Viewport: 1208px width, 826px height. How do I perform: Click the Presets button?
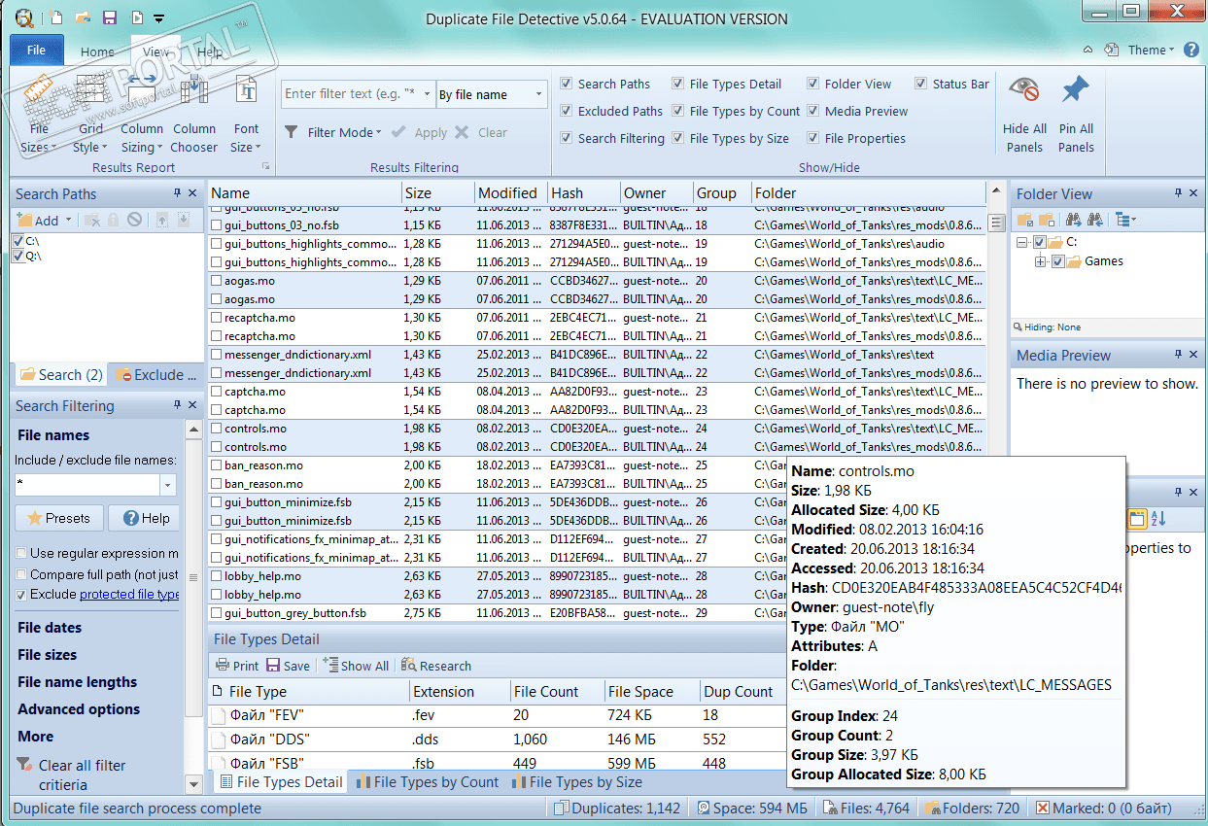coord(59,518)
